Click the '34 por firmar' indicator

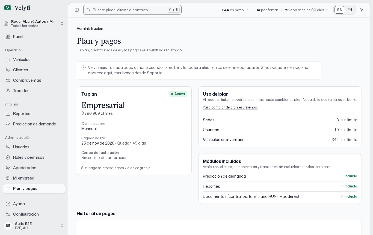click(x=267, y=10)
